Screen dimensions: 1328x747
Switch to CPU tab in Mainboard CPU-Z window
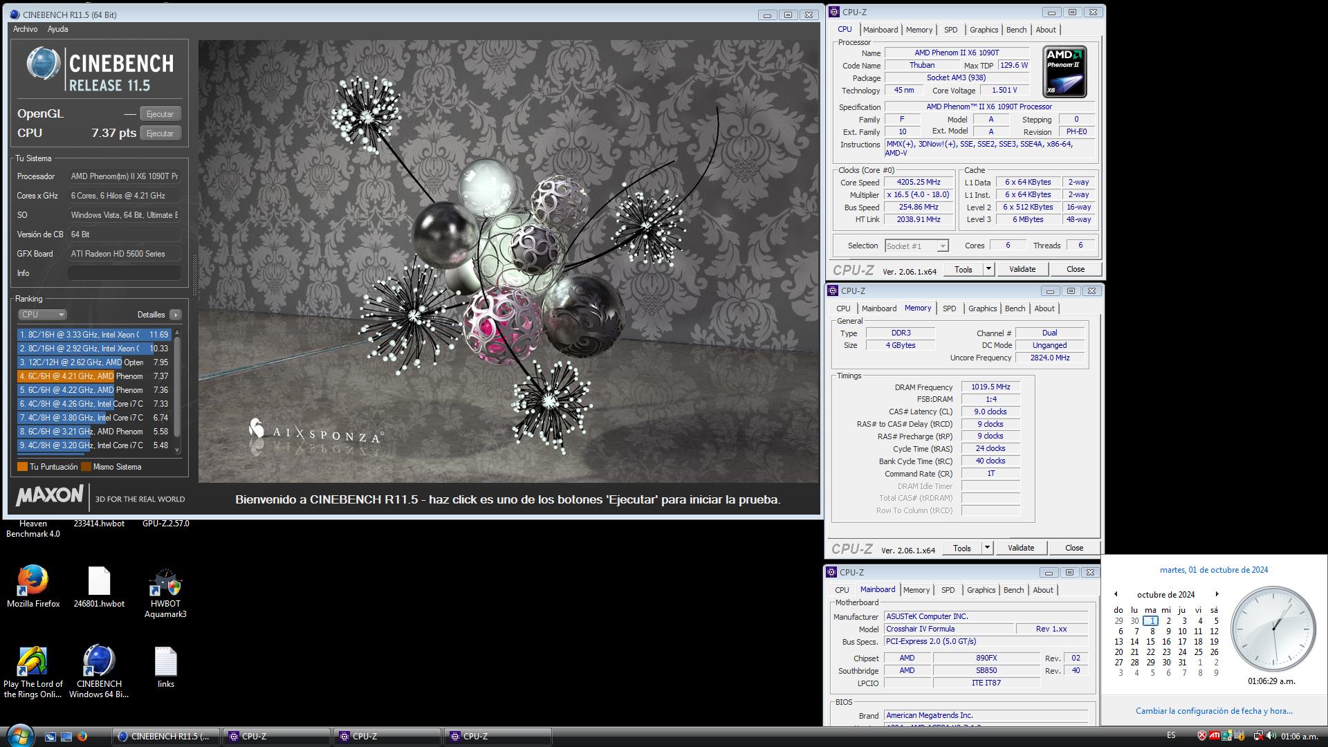click(842, 590)
